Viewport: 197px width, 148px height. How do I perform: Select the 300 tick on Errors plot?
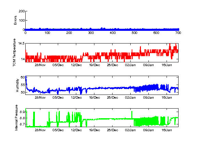[91, 33]
